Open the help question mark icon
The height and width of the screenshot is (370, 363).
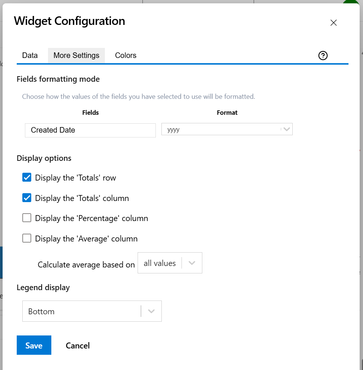pos(322,55)
